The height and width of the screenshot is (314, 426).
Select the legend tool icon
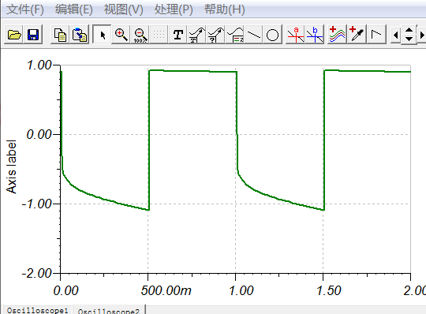pyautogui.click(x=235, y=35)
